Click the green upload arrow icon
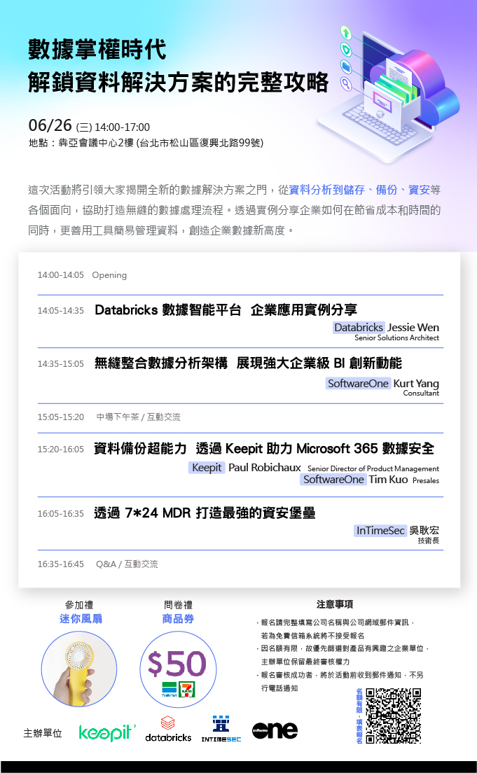 pyautogui.click(x=345, y=32)
